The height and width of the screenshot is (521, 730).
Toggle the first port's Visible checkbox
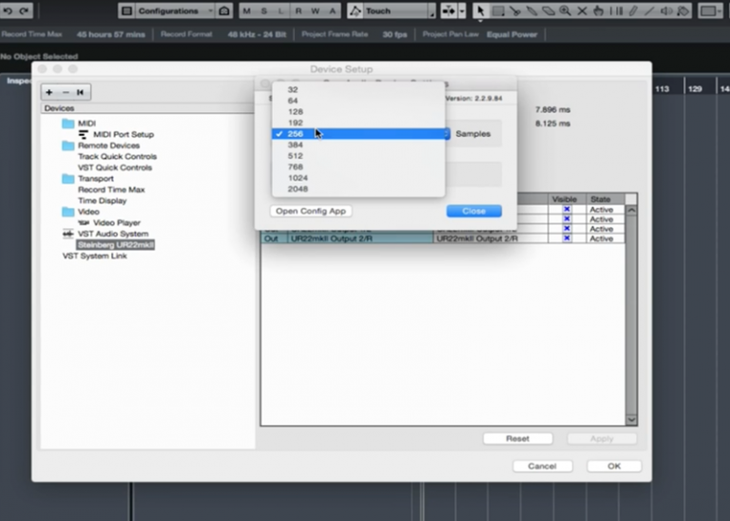pyautogui.click(x=567, y=209)
